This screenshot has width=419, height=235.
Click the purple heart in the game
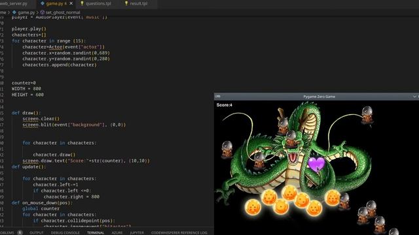(x=316, y=164)
